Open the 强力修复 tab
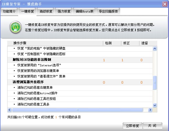The height and width of the screenshot is (131, 169). pos(64,11)
